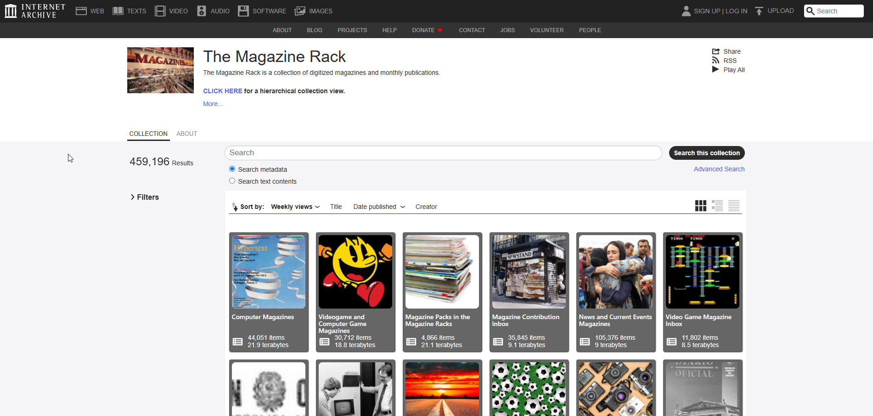Open the Magazine Rack collection thumbnail image

pyautogui.click(x=160, y=70)
